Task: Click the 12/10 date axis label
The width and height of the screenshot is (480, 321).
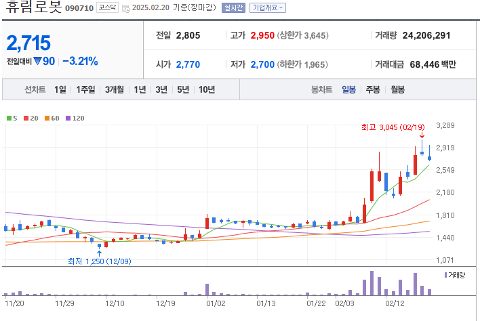Action: [x=115, y=303]
